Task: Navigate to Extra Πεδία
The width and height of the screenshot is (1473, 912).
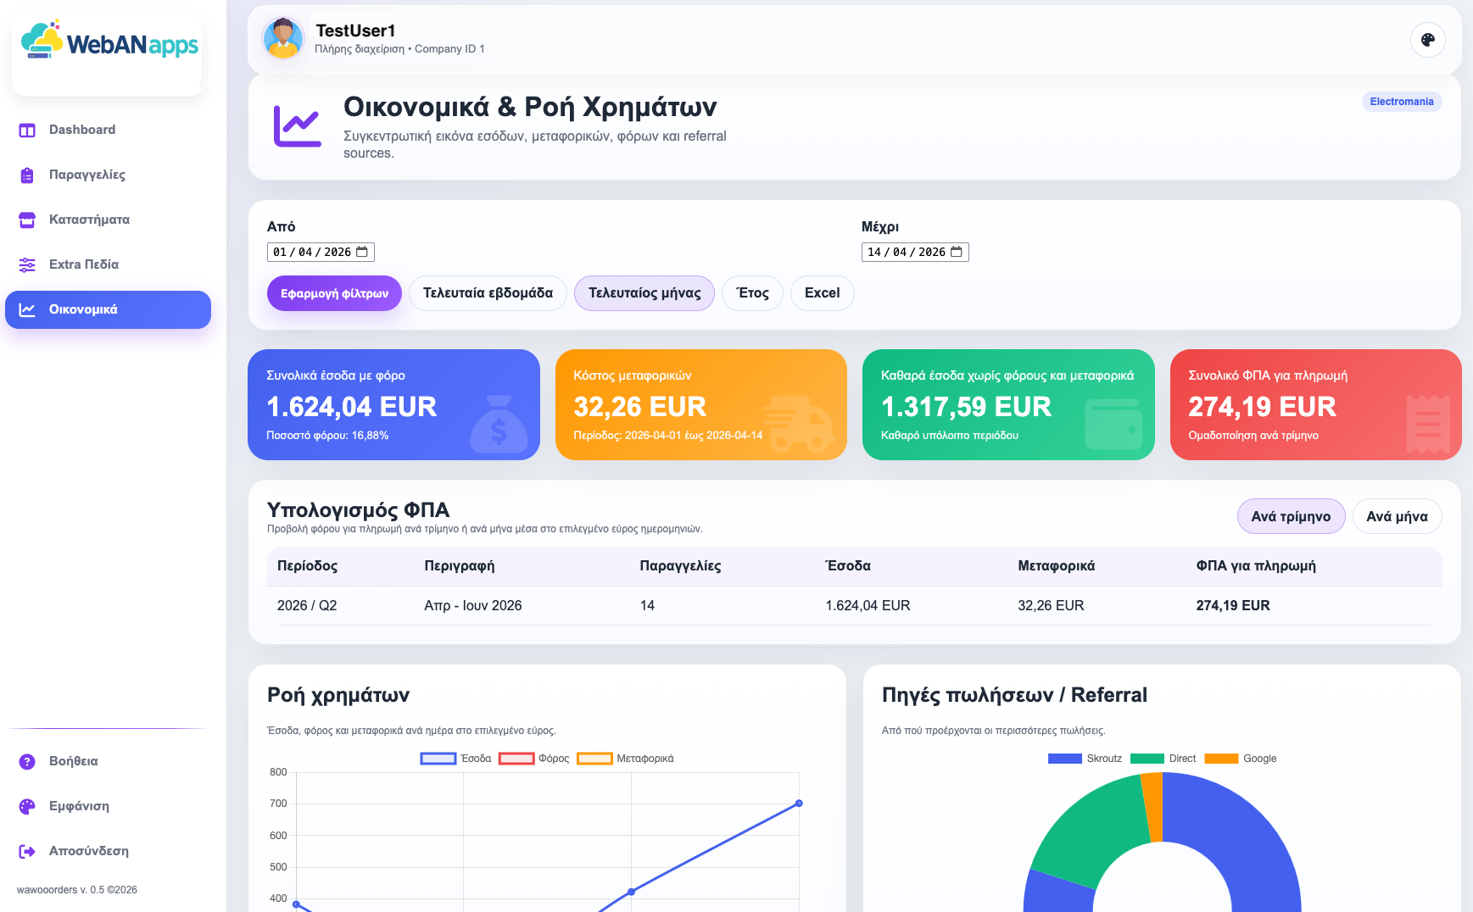Action: coord(108,264)
